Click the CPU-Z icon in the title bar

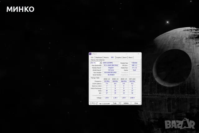[90, 54]
